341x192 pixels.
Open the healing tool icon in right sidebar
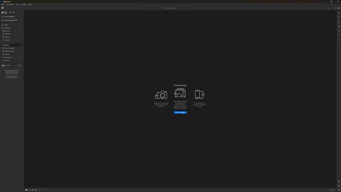point(339,26)
